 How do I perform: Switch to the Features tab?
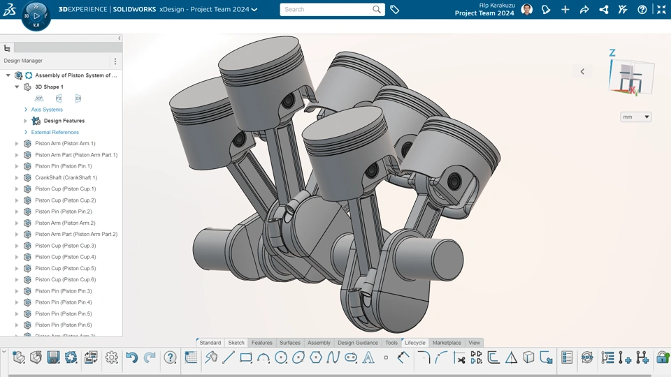tap(262, 342)
